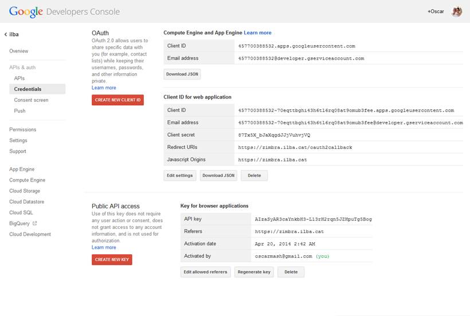Open the +Oscar account link

tap(436, 11)
